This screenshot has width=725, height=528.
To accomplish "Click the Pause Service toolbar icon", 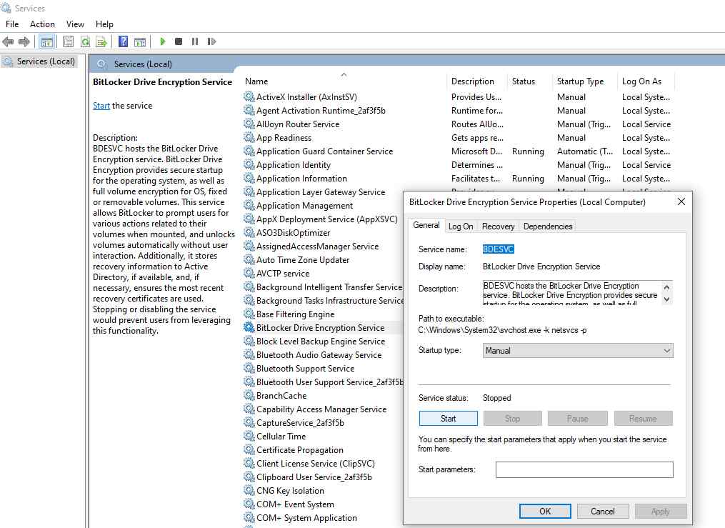I will coord(195,41).
